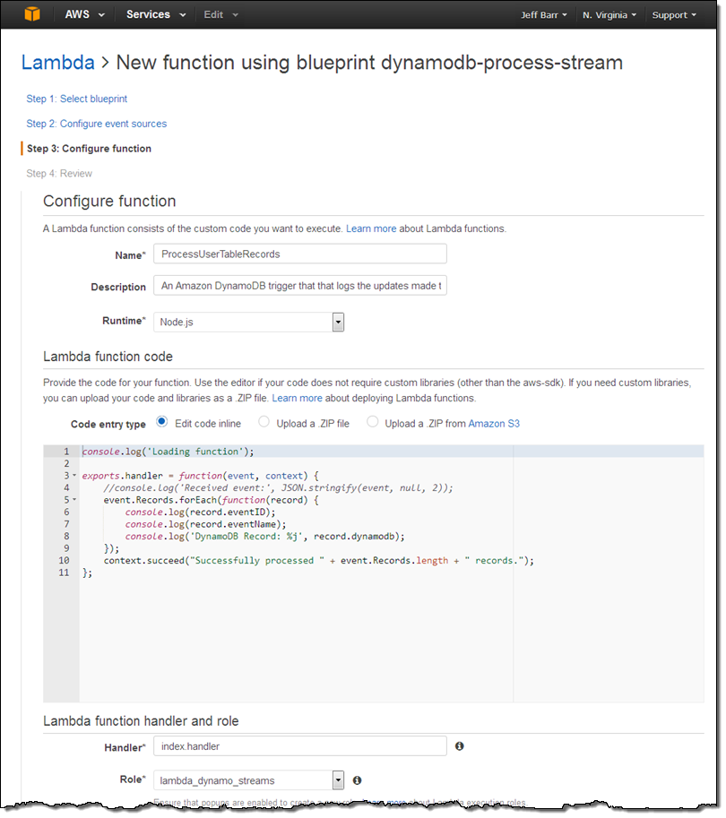Select the Edit code inline radio button

[x=162, y=422]
